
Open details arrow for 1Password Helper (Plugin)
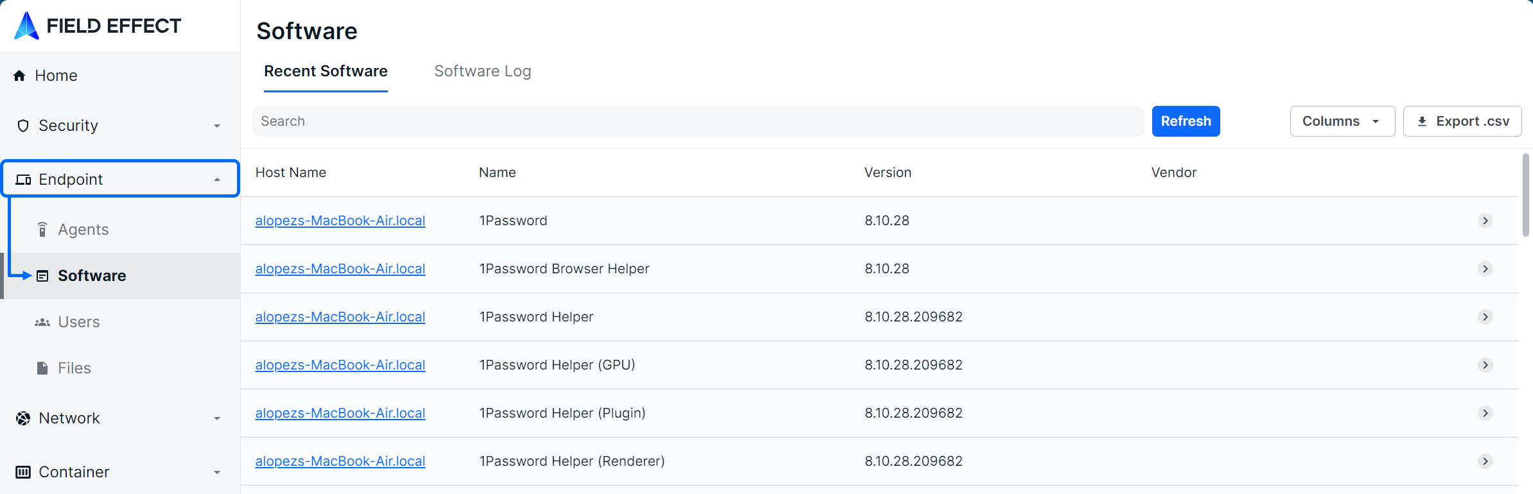[1485, 413]
